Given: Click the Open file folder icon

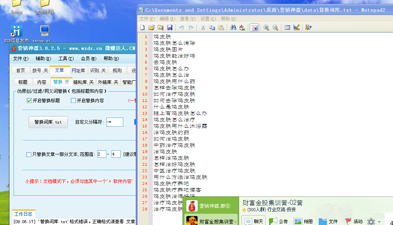Looking at the screenshot, I should (152, 27).
